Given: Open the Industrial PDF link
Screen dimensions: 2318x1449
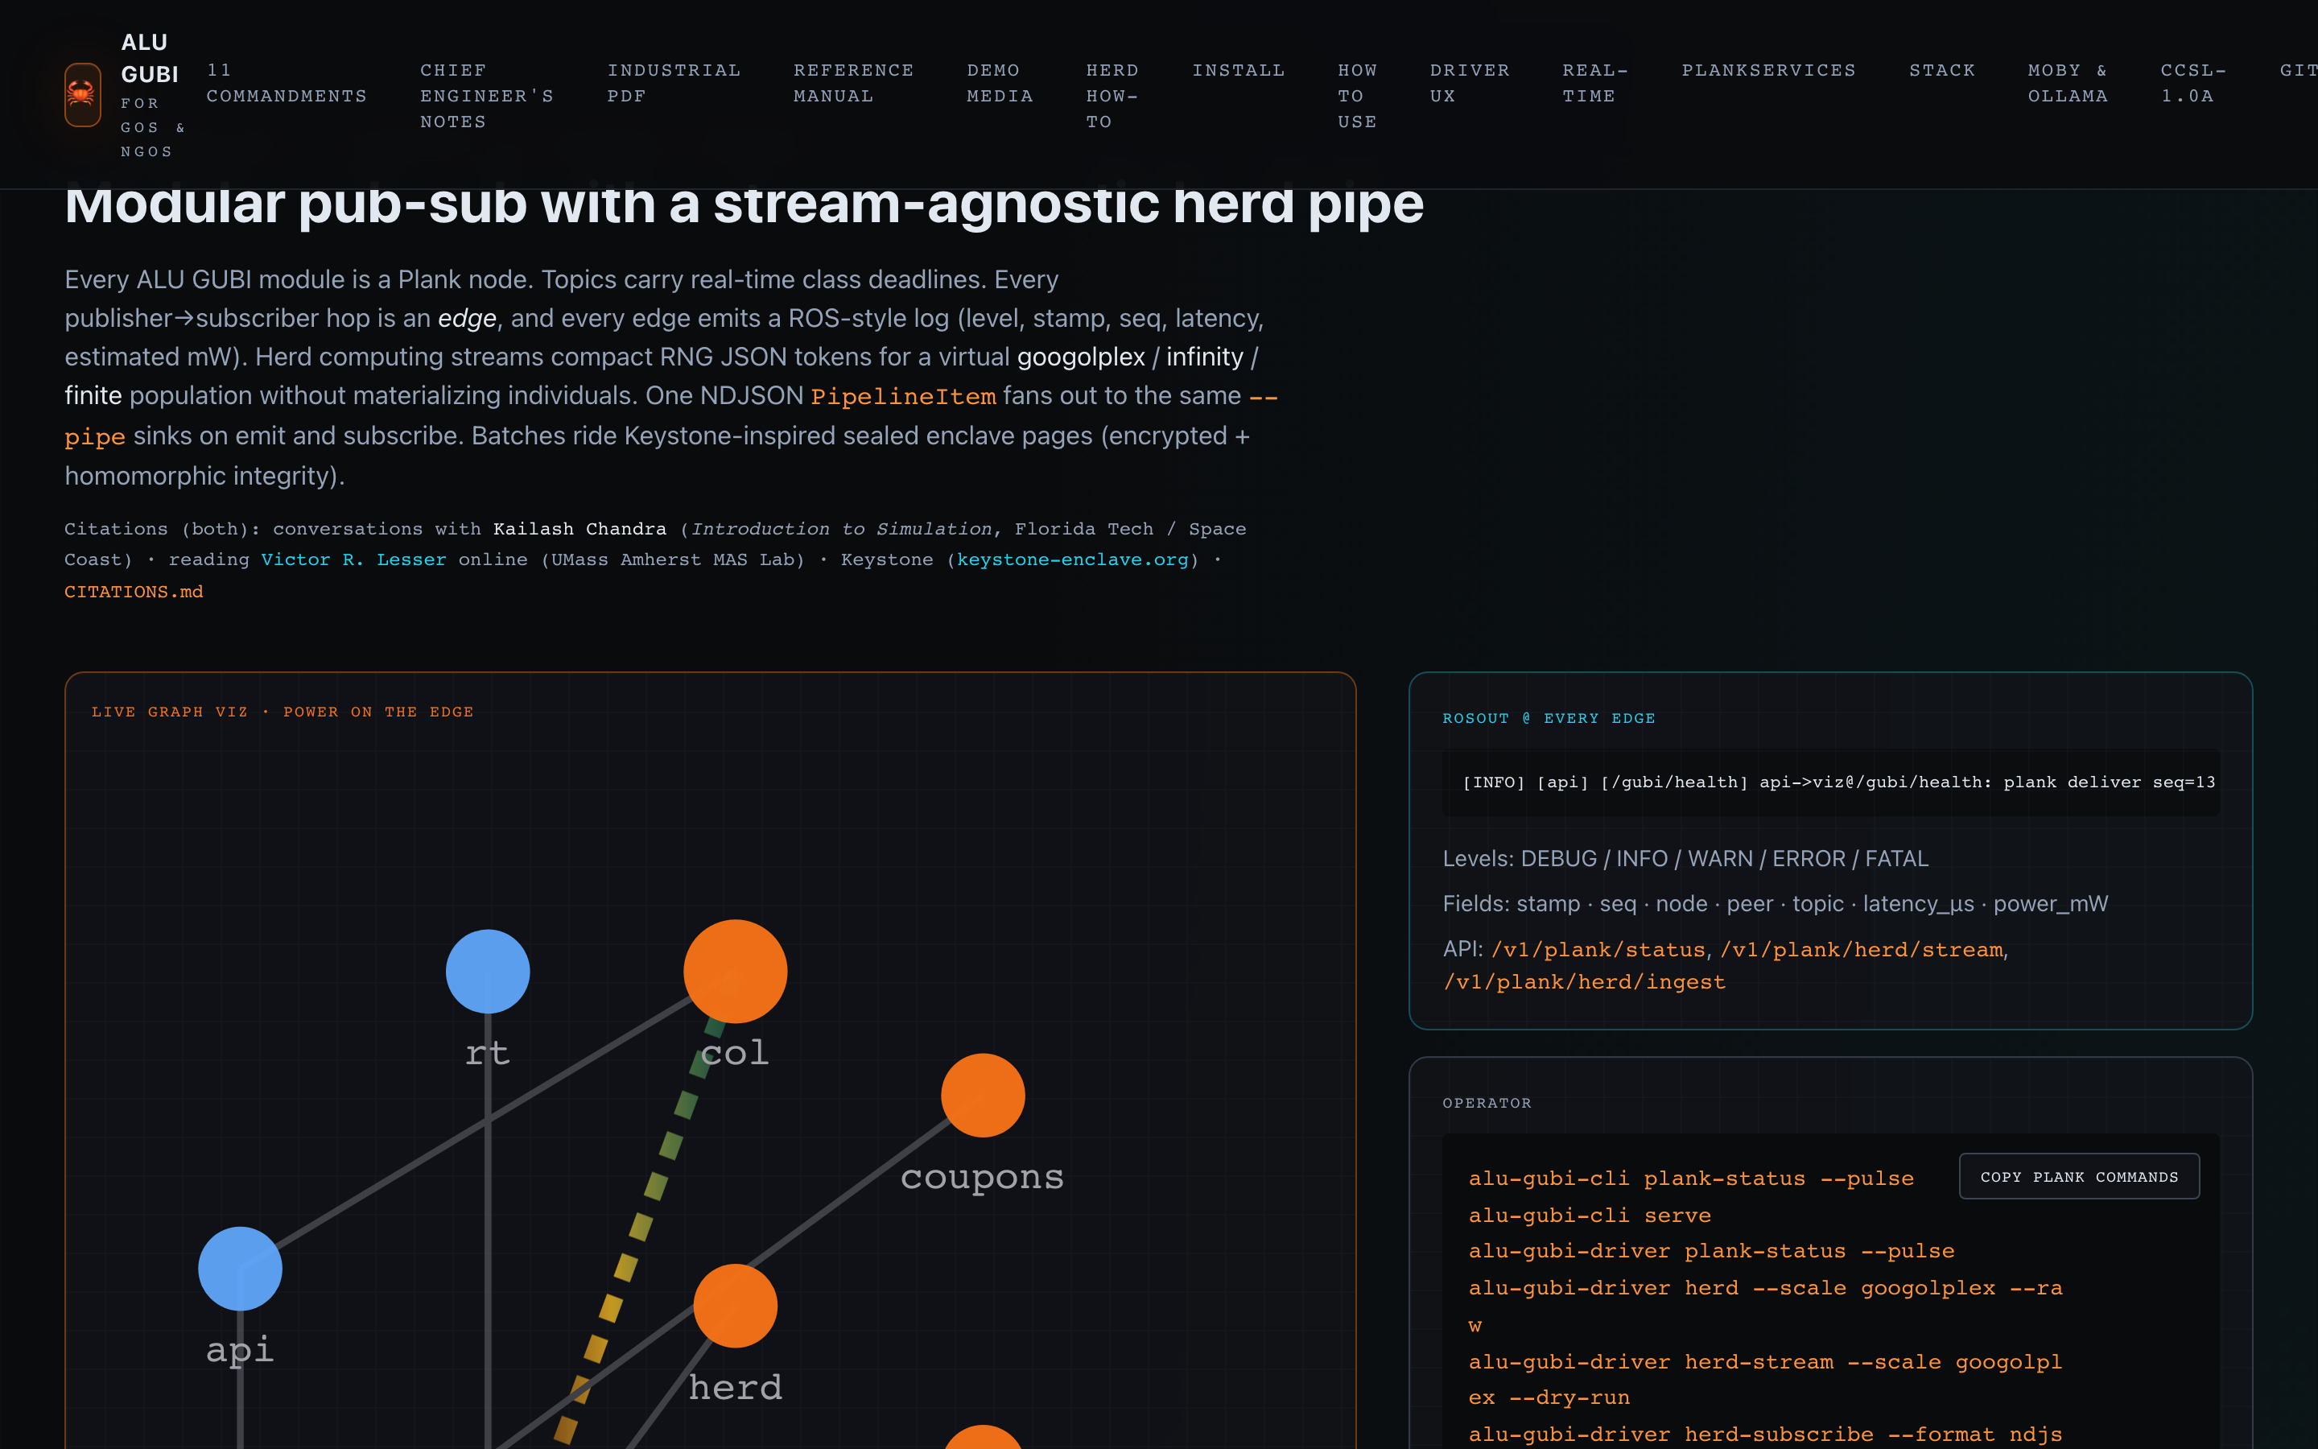Looking at the screenshot, I should [674, 84].
